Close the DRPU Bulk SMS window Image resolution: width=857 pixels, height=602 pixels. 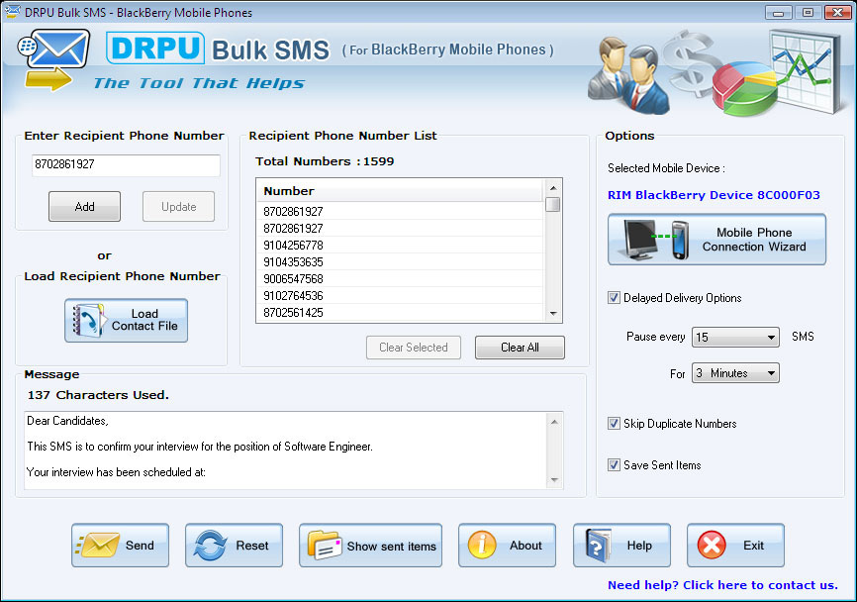click(837, 12)
